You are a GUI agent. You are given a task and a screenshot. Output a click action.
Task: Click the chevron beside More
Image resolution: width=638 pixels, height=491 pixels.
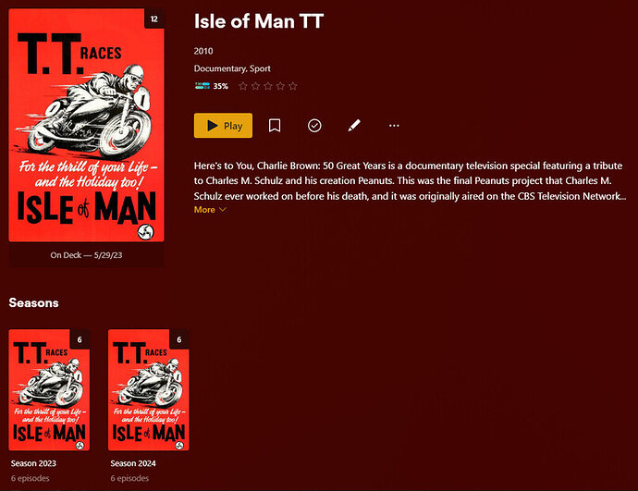pos(223,210)
